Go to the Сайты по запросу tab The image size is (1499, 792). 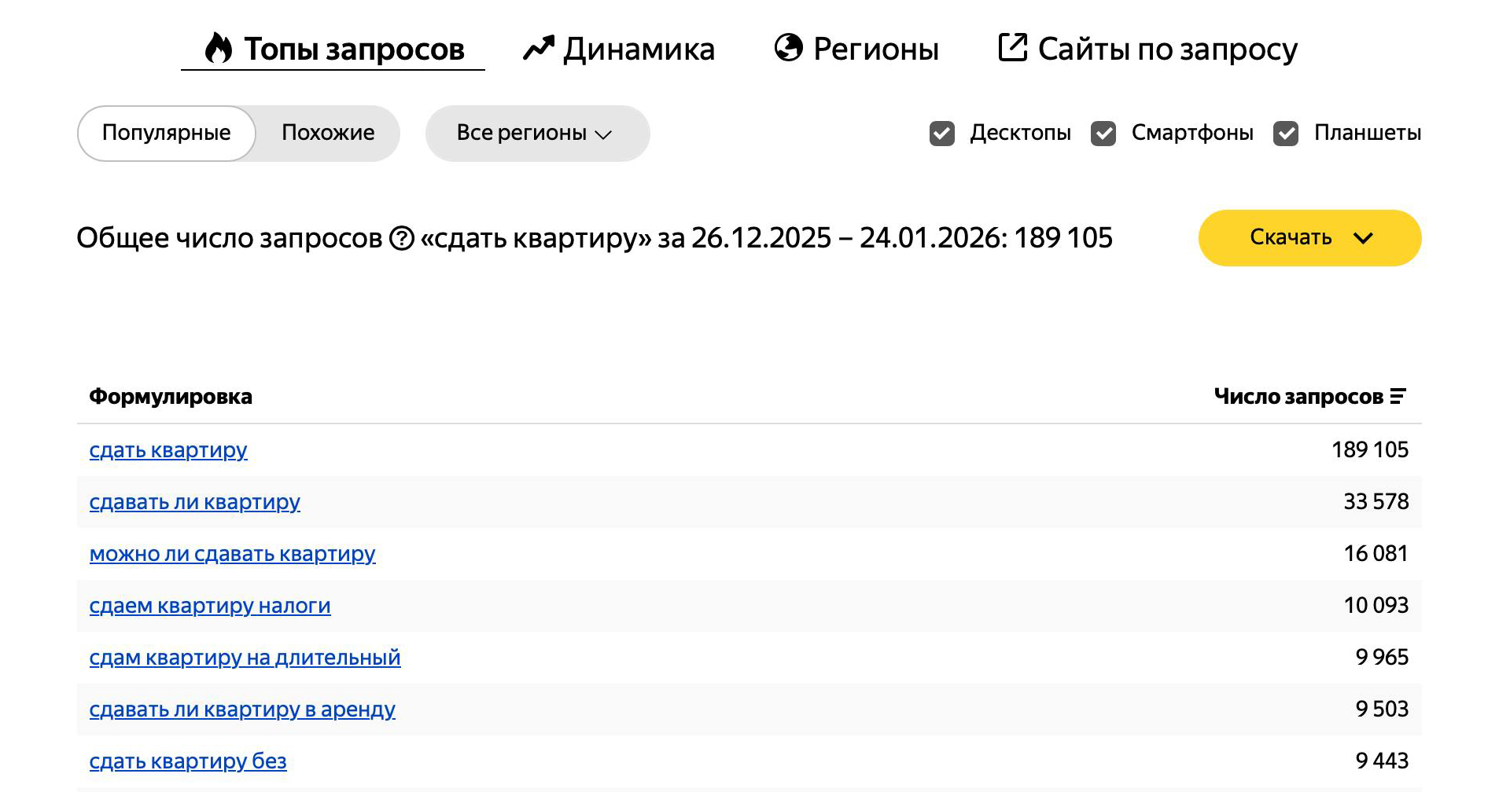(1147, 49)
